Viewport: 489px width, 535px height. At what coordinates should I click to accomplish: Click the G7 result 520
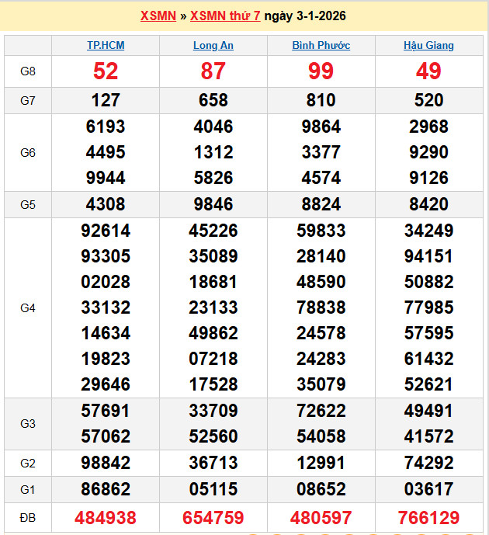(x=428, y=100)
